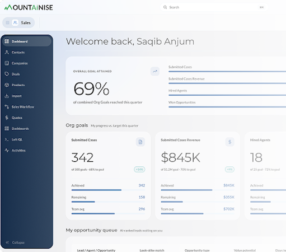
Task: Open Quotes page
Action: coord(27,118)
